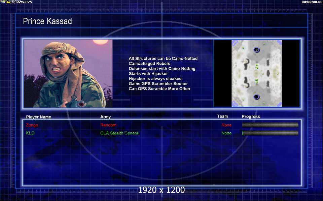Click 'Defenses start with Camo-Netting' line
Viewport: 323px width, 201px height.
(162, 68)
